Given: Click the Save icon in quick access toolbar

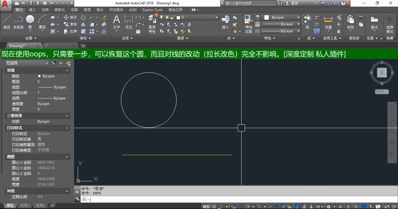Looking at the screenshot, I should [31, 3].
